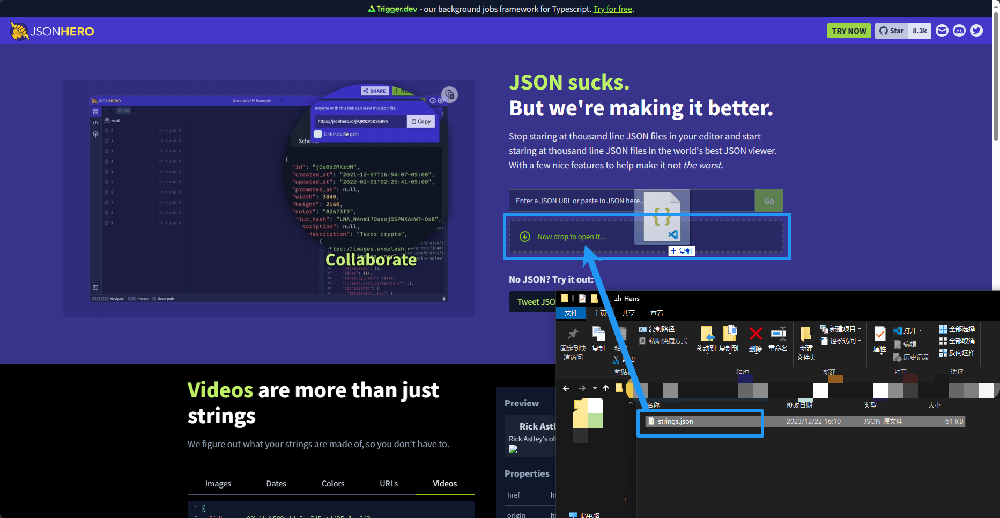This screenshot has width=1000, height=518.
Task: Switch to the Colors tab
Action: click(x=333, y=484)
